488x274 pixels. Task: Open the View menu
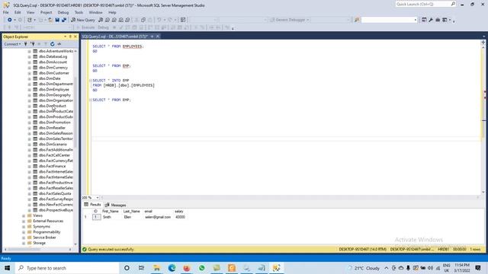tap(30, 12)
